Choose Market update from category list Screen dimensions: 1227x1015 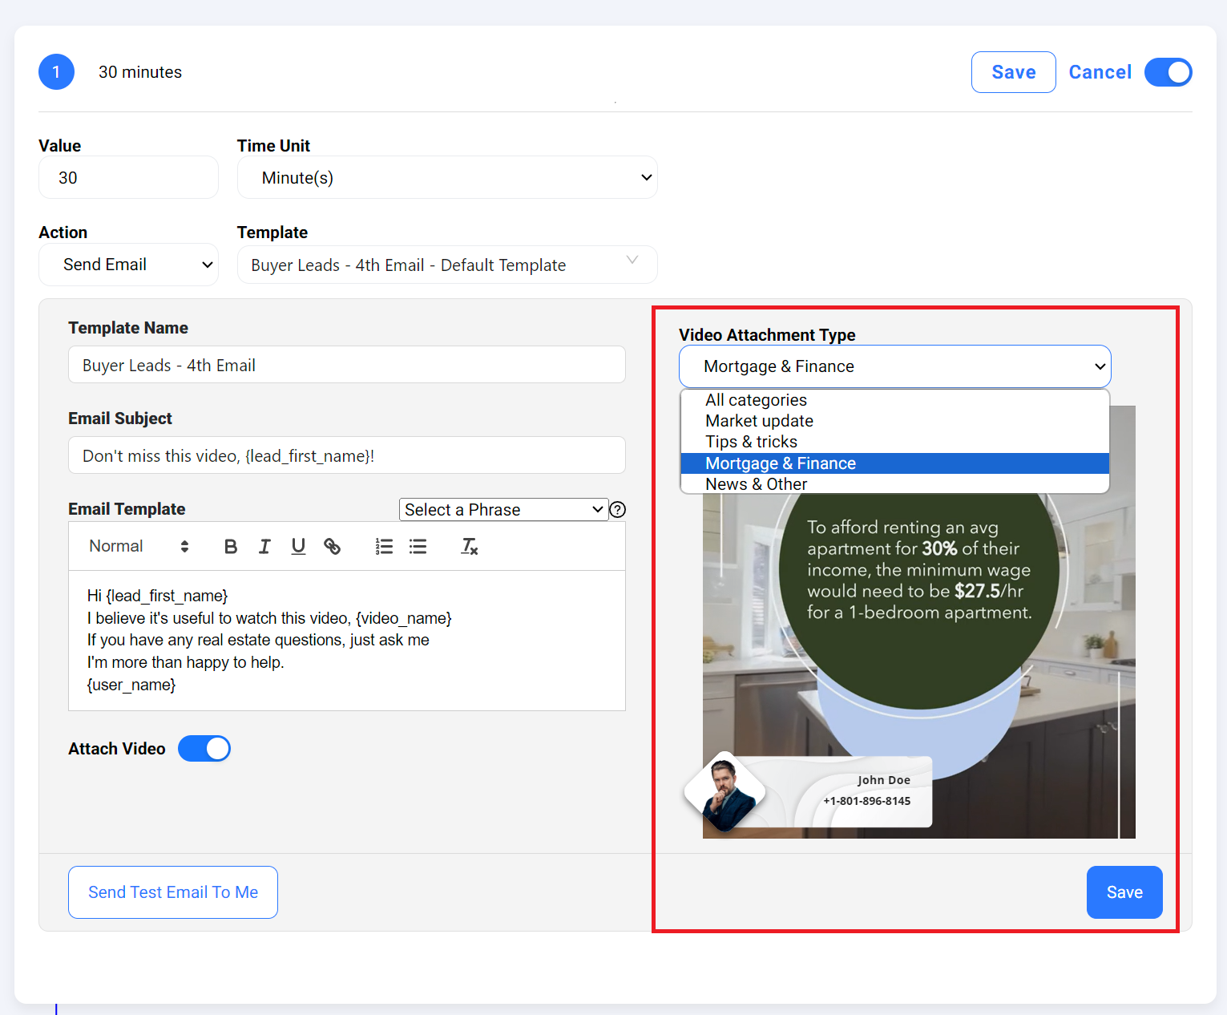759,421
